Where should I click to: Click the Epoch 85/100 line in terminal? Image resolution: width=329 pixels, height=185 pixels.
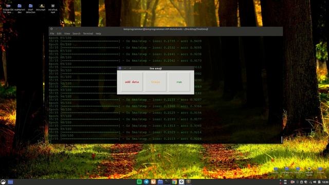(x=60, y=38)
